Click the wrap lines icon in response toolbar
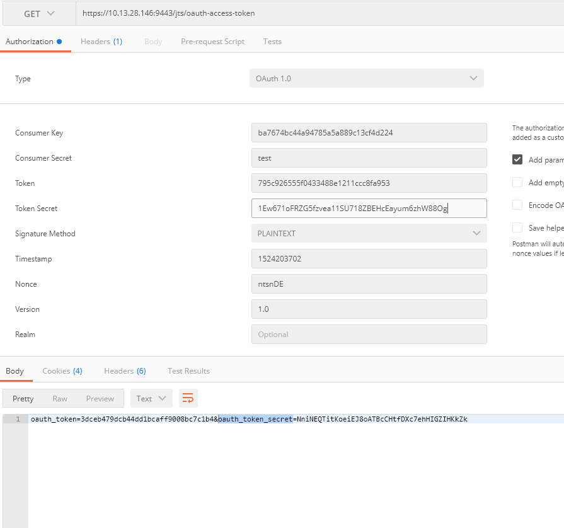Image resolution: width=564 pixels, height=528 pixels. coord(188,398)
